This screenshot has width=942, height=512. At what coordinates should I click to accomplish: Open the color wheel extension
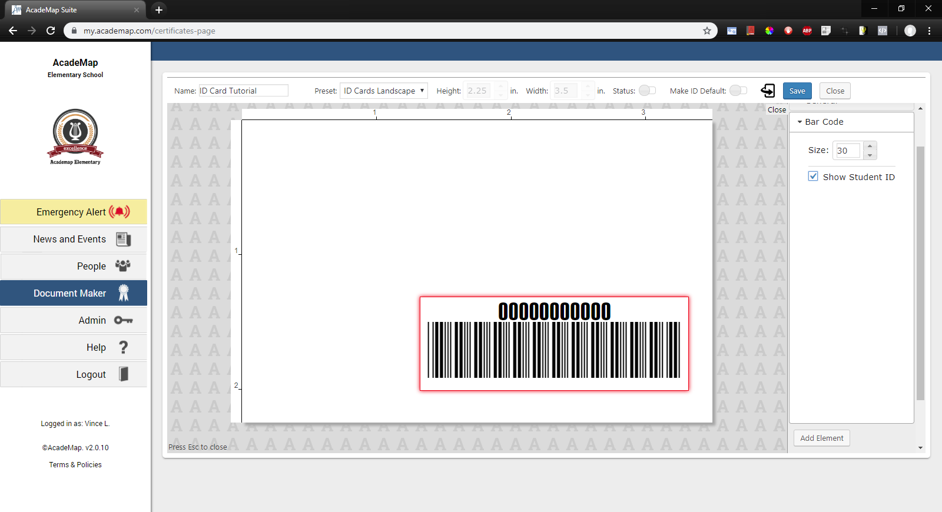pyautogui.click(x=769, y=31)
